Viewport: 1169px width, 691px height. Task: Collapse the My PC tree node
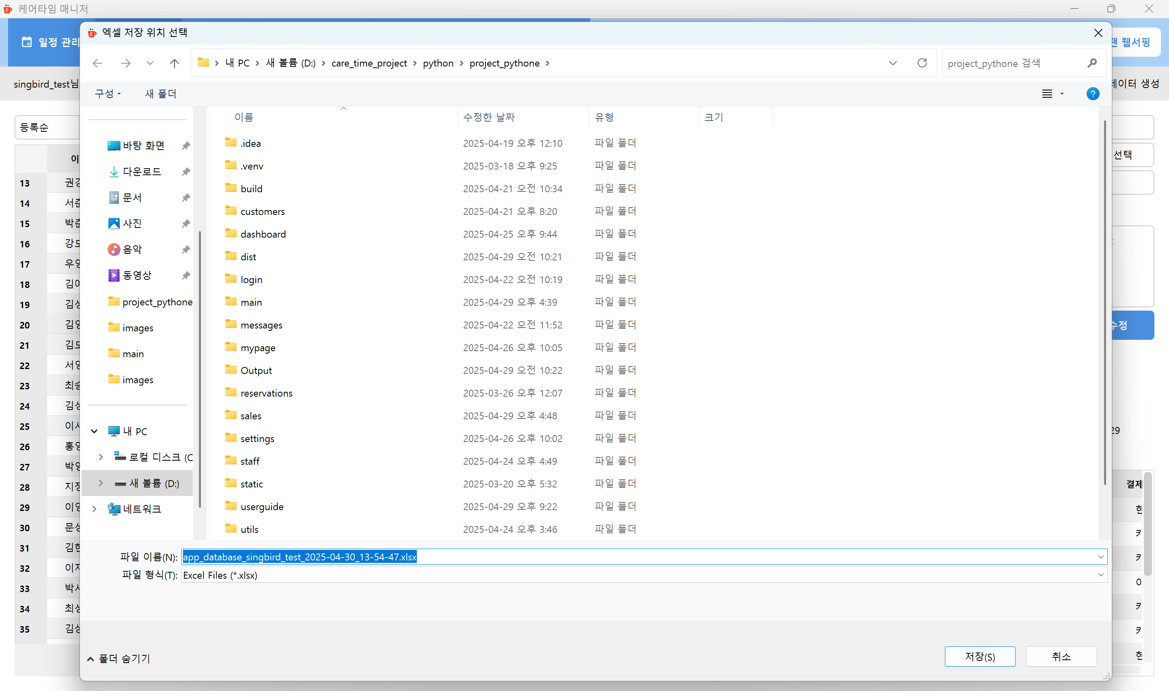[x=94, y=431]
